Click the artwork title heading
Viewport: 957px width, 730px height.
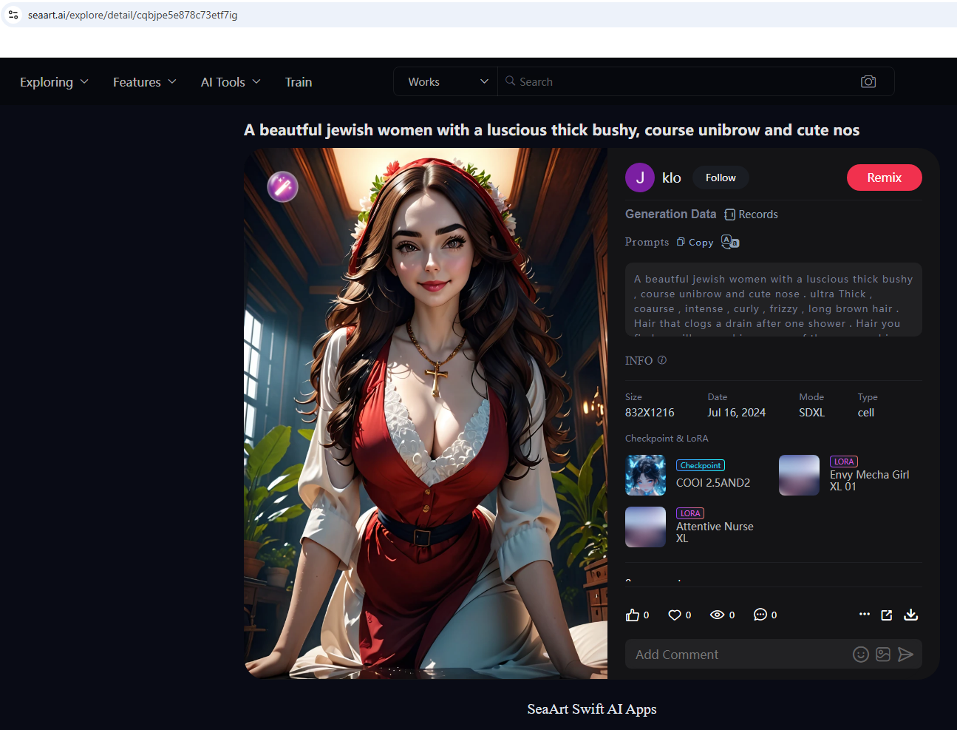552,130
